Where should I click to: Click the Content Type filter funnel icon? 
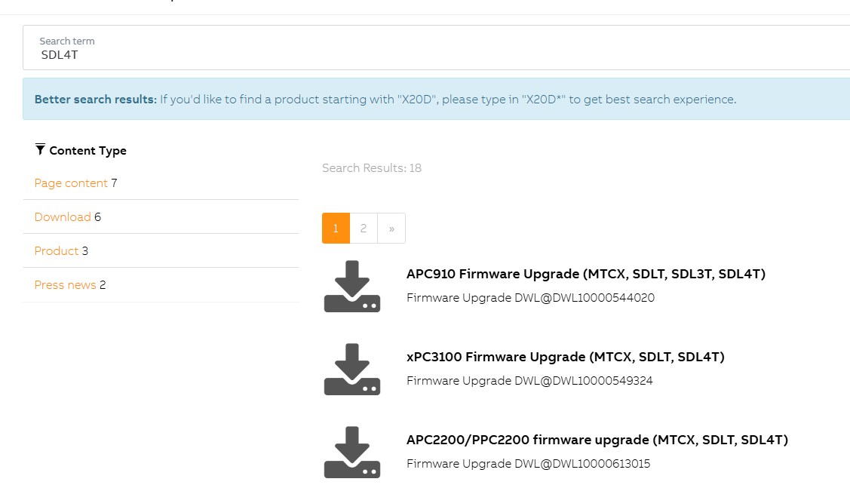coord(40,149)
